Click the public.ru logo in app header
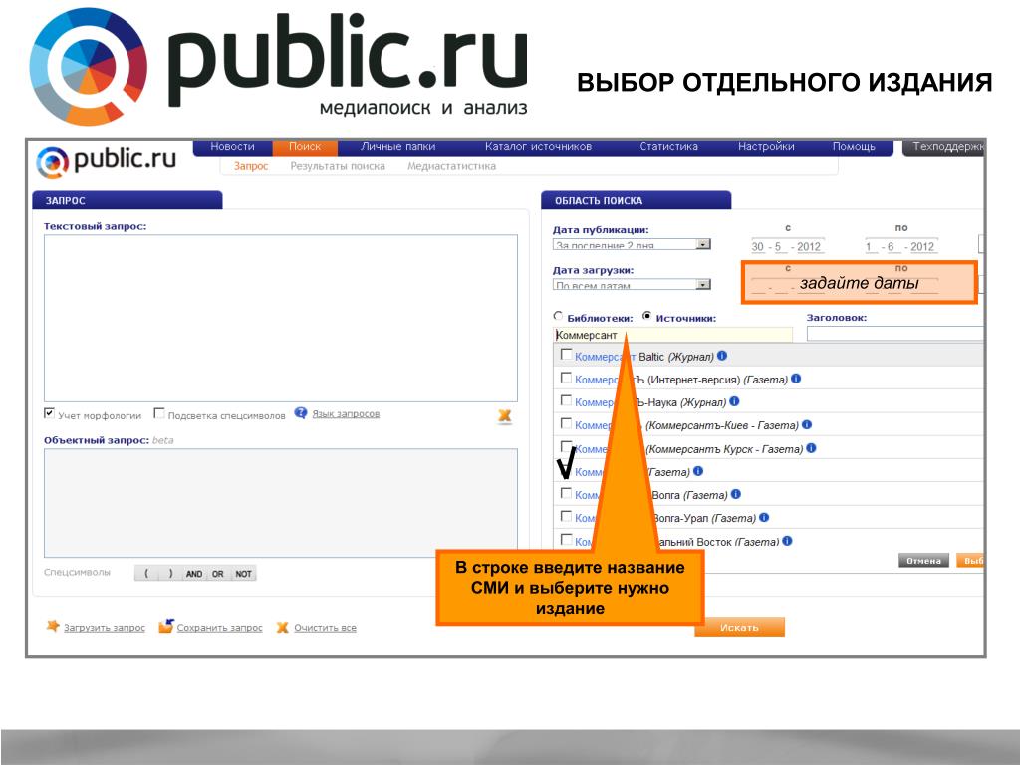 106,160
